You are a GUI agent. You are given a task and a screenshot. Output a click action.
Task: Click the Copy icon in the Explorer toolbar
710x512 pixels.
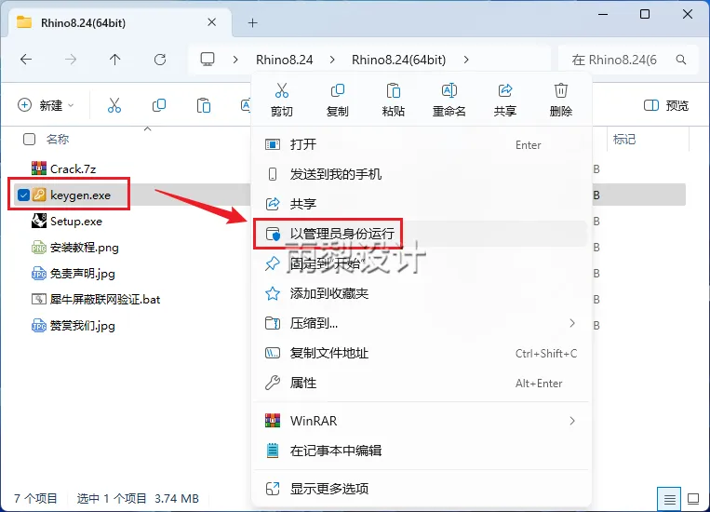pyautogui.click(x=159, y=105)
